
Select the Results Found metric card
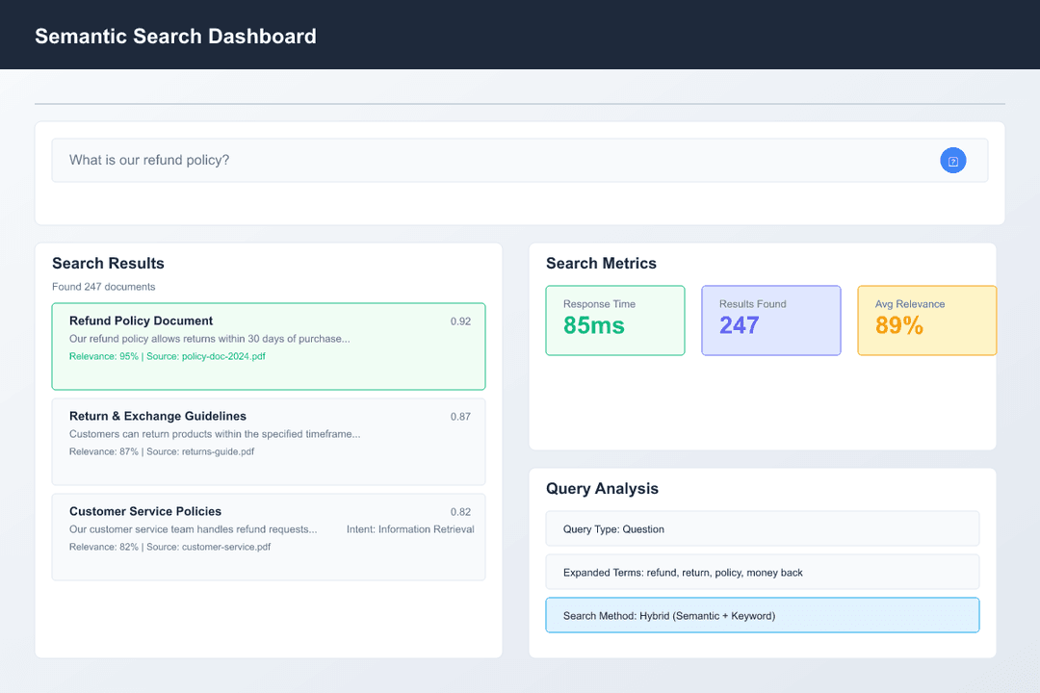[x=770, y=321]
